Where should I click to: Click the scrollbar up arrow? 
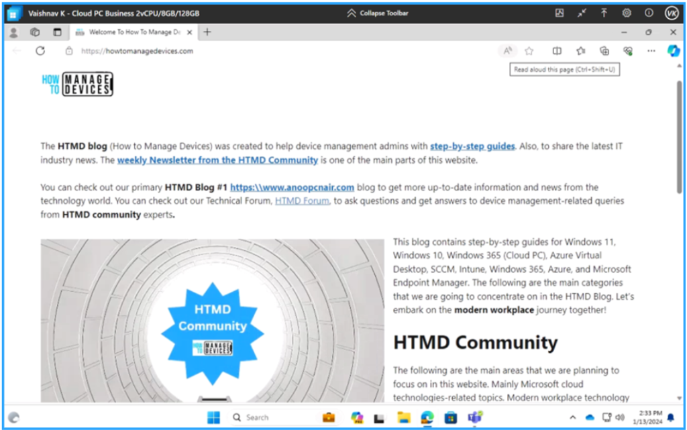(x=679, y=66)
